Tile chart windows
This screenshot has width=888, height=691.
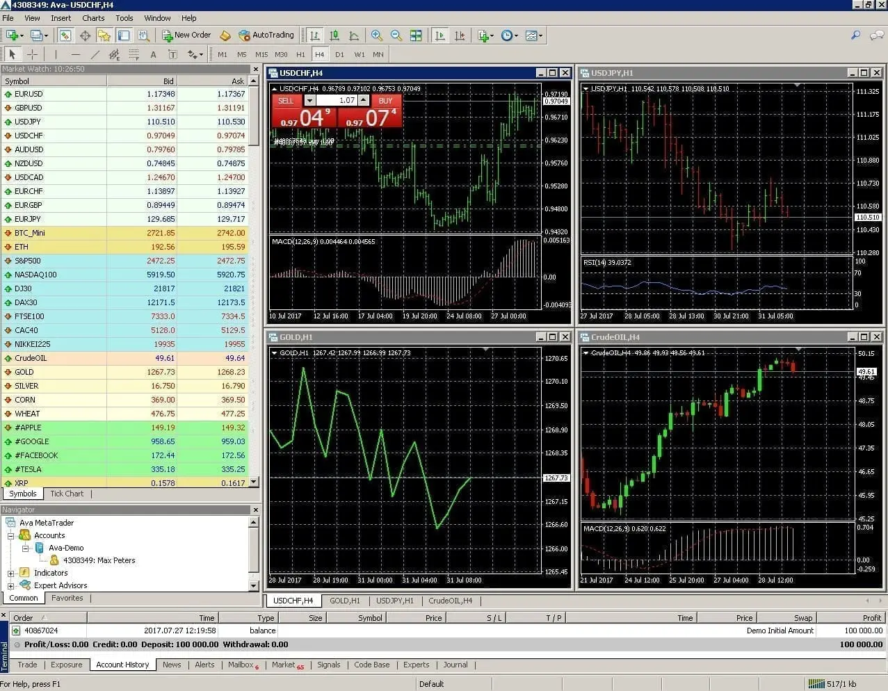pyautogui.click(x=416, y=35)
